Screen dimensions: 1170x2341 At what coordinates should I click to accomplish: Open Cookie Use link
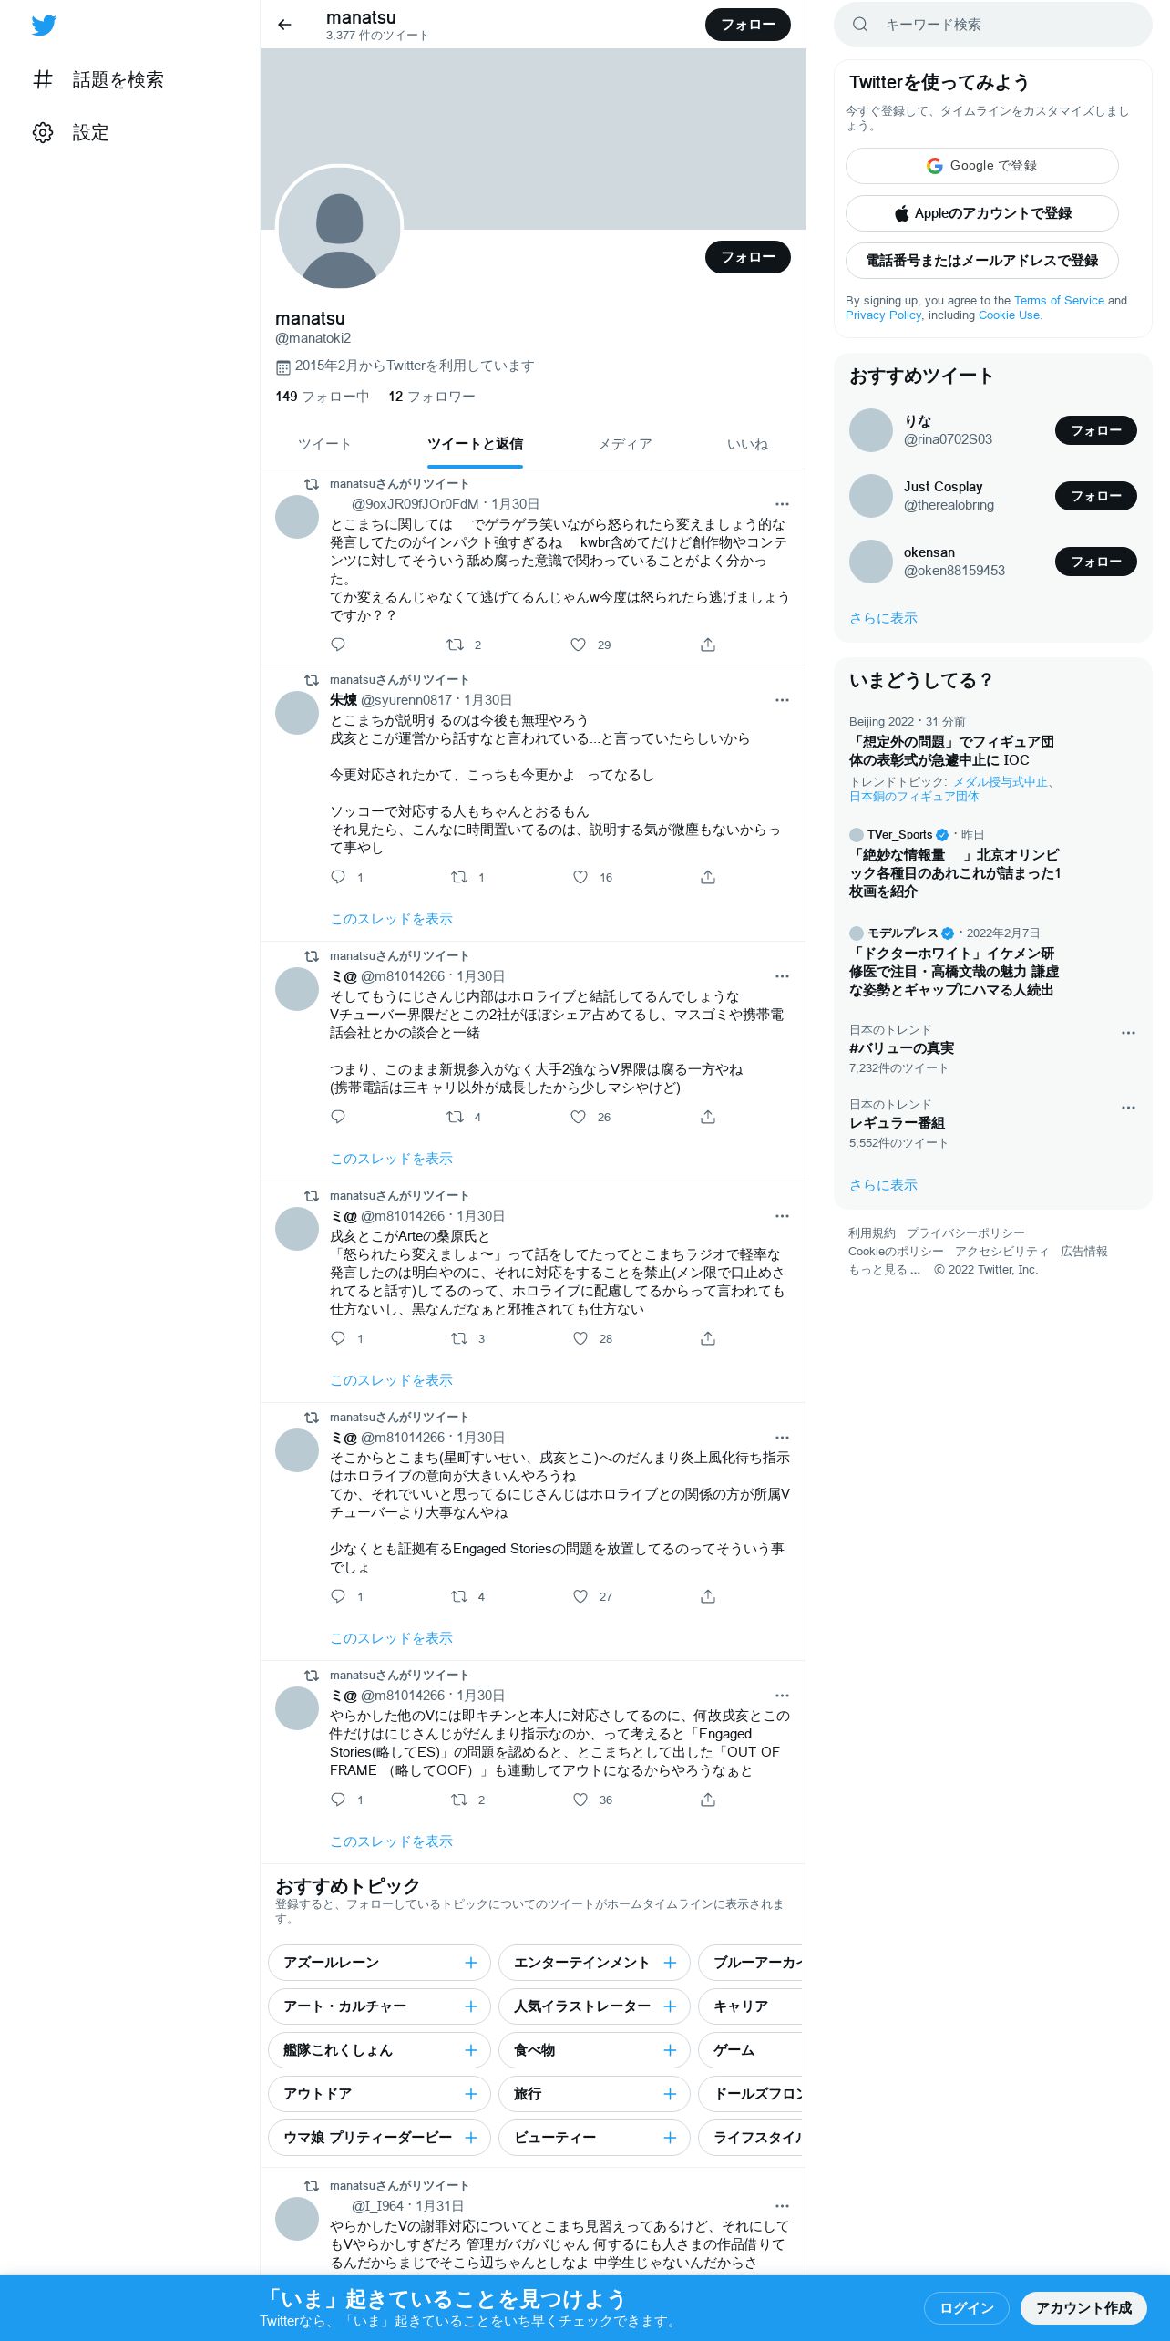pos(1009,315)
